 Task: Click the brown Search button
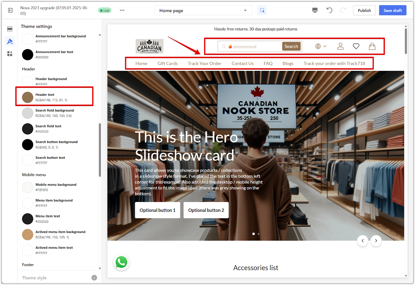pos(291,46)
